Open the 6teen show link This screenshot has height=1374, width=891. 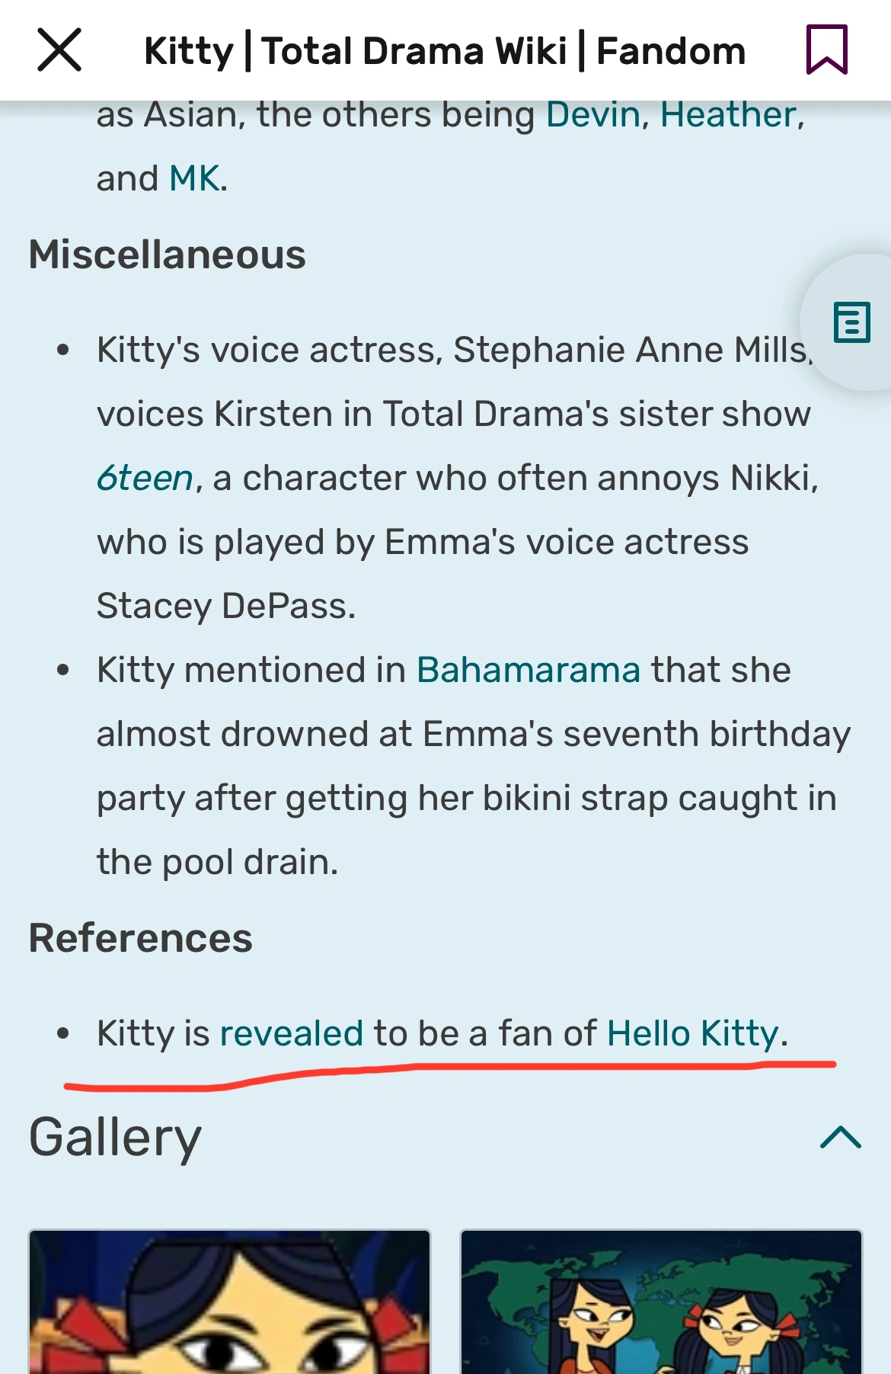(145, 479)
